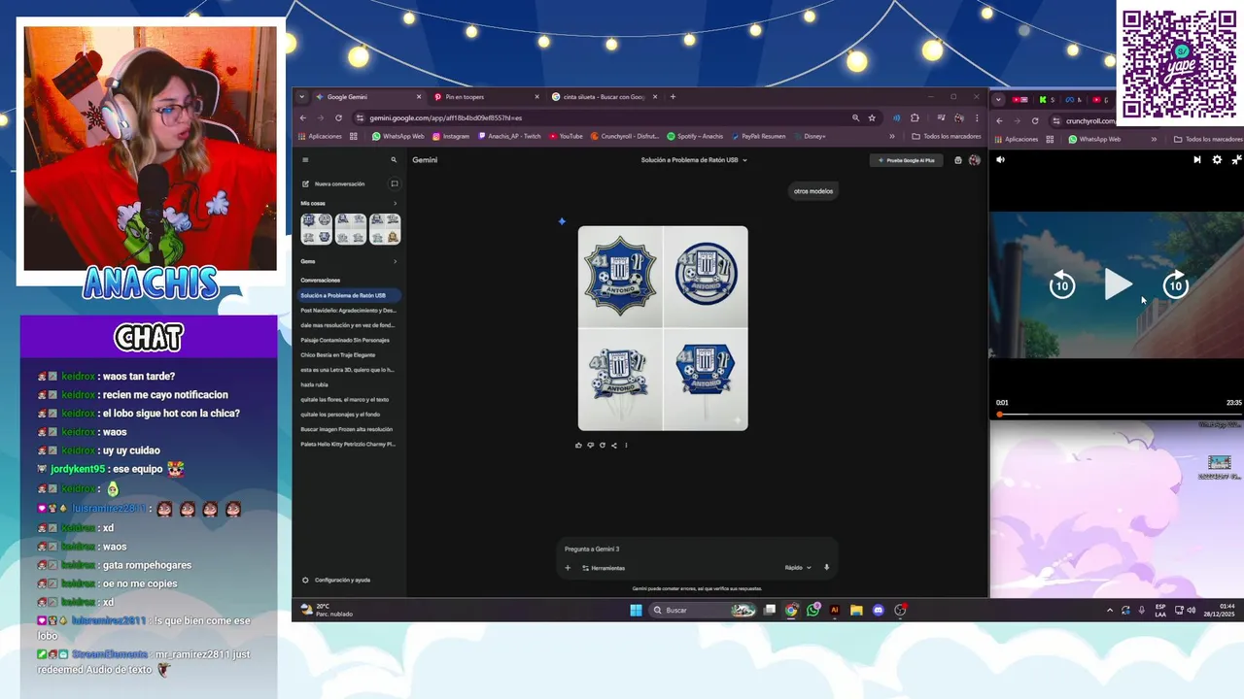The height and width of the screenshot is (699, 1244).
Task: Select the Google Gemini tab
Action: point(368,97)
